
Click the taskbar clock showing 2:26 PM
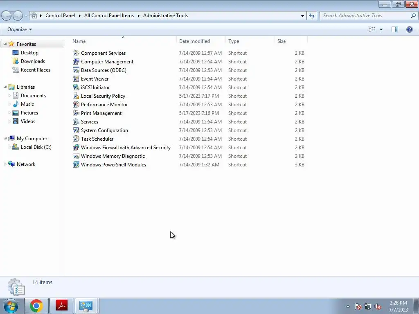point(398,306)
